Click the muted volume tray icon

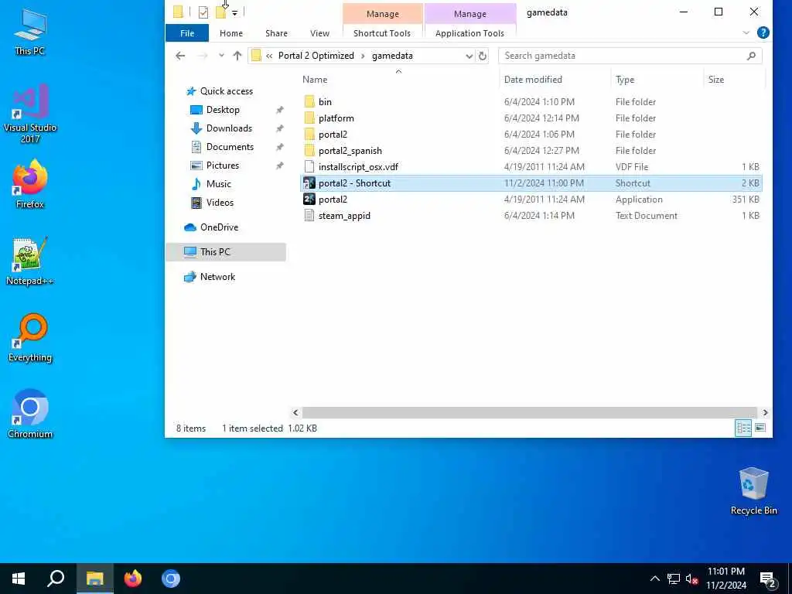pyautogui.click(x=691, y=579)
